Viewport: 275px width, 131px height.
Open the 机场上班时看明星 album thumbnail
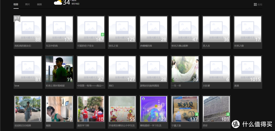tap(59, 69)
